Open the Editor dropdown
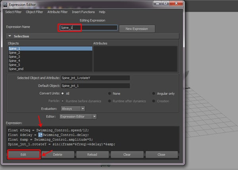The image size is (238, 170). (78, 117)
